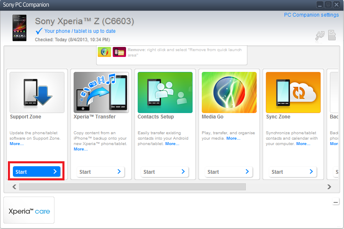Open the Media Go colorful sphere icon
The height and width of the screenshot is (229, 344).
229,92
